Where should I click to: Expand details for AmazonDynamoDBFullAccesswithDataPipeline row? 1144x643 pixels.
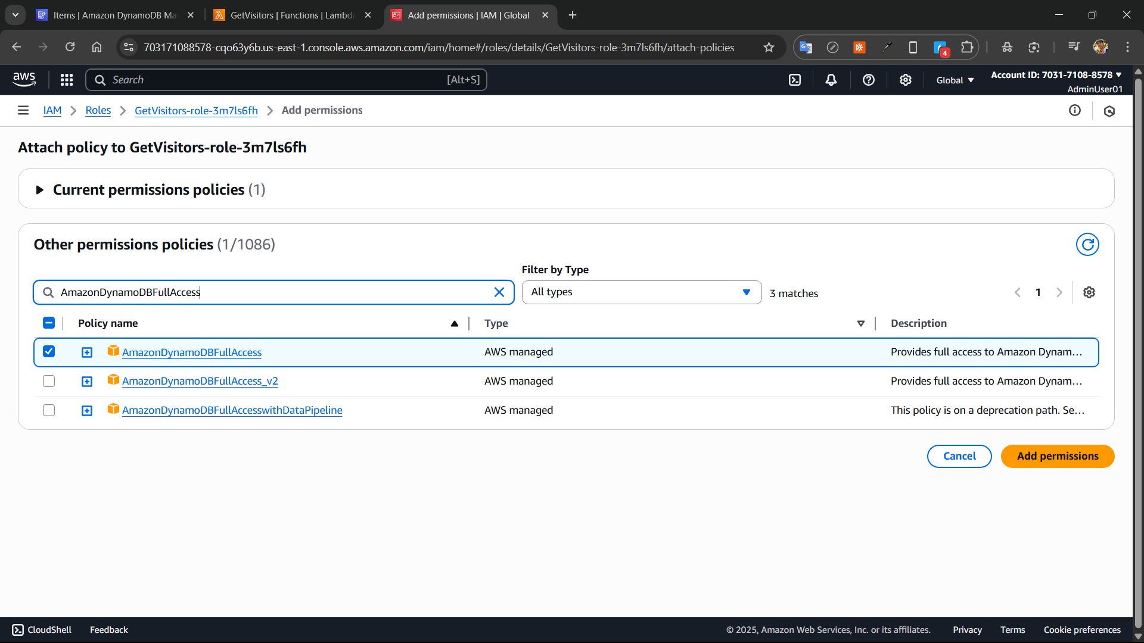point(87,411)
